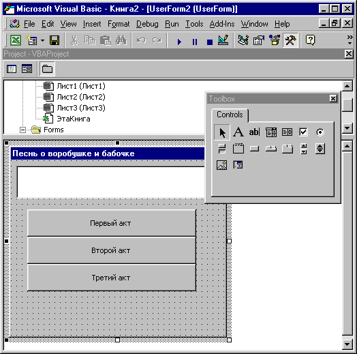Open the Tools menu
The image size is (357, 354).
tap(194, 24)
